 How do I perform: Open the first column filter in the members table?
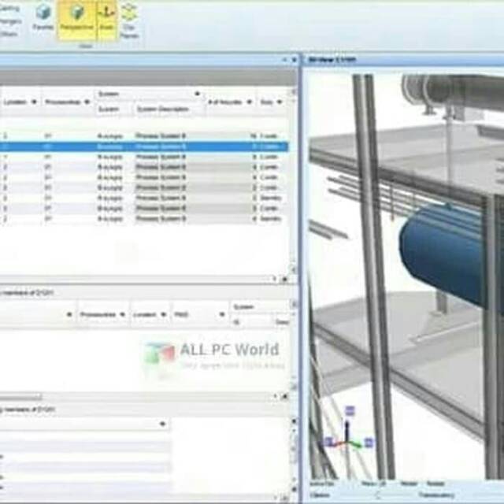pyautogui.click(x=69, y=314)
